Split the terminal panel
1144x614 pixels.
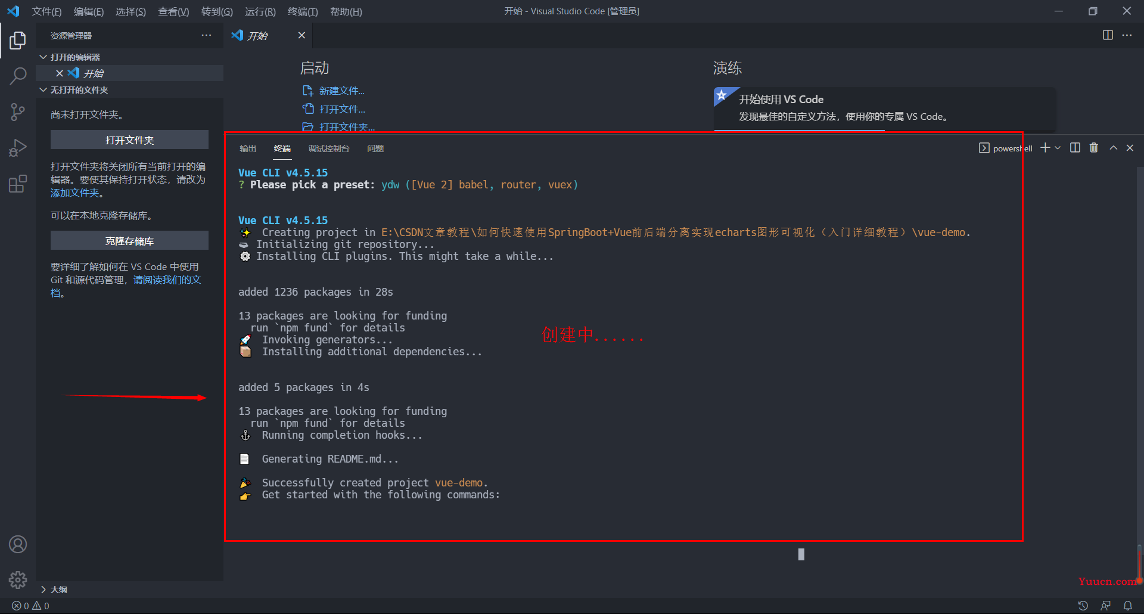[x=1075, y=147]
